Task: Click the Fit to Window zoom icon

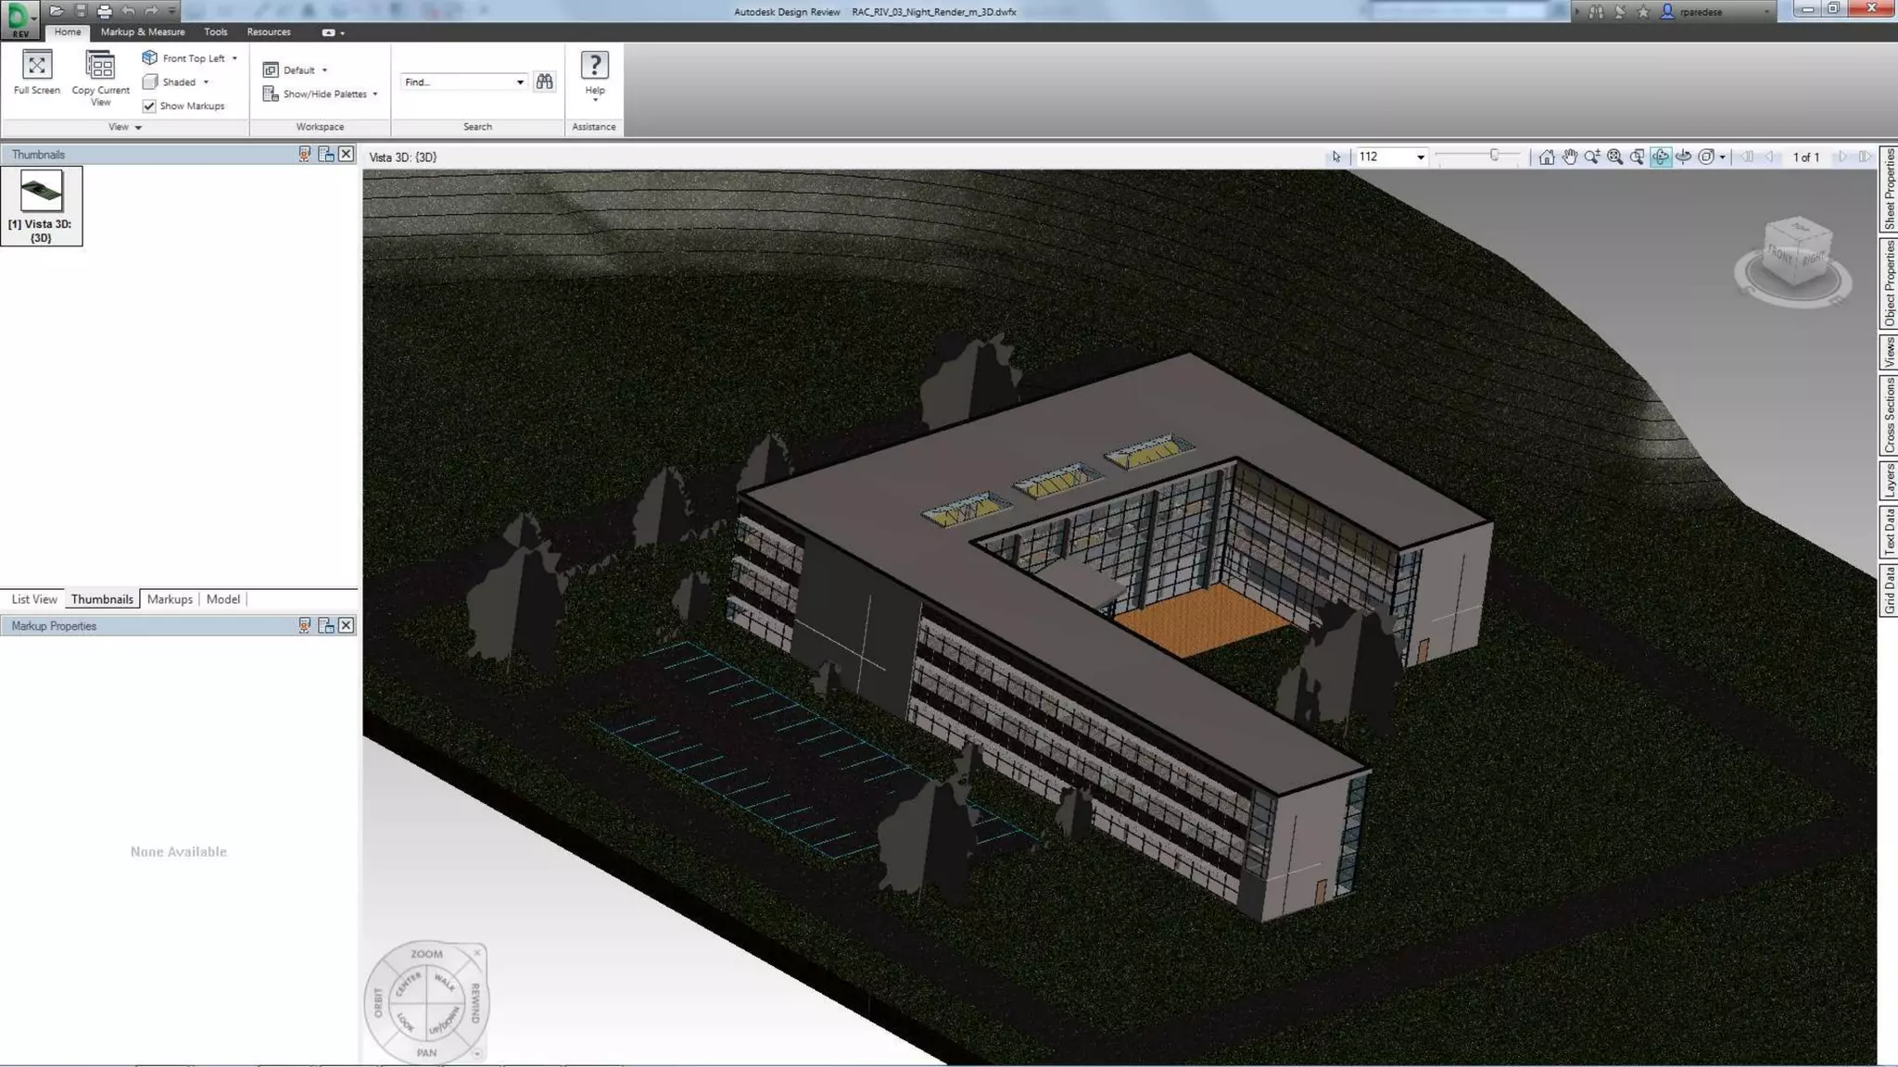Action: (x=1614, y=157)
